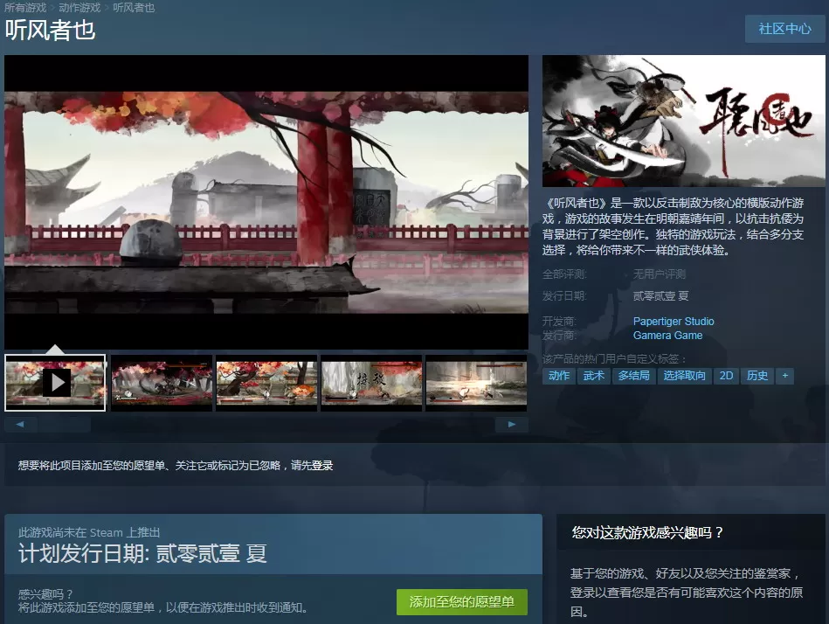Screen dimensions: 829x624
Task: Click the 发行日期 label
Action: tap(564, 295)
